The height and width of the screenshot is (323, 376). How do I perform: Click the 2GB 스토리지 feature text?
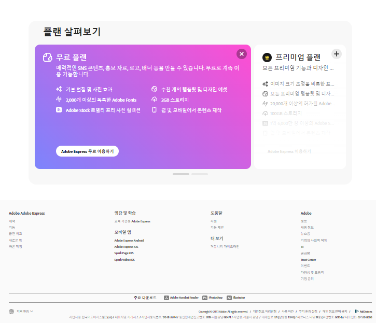[x=175, y=100]
